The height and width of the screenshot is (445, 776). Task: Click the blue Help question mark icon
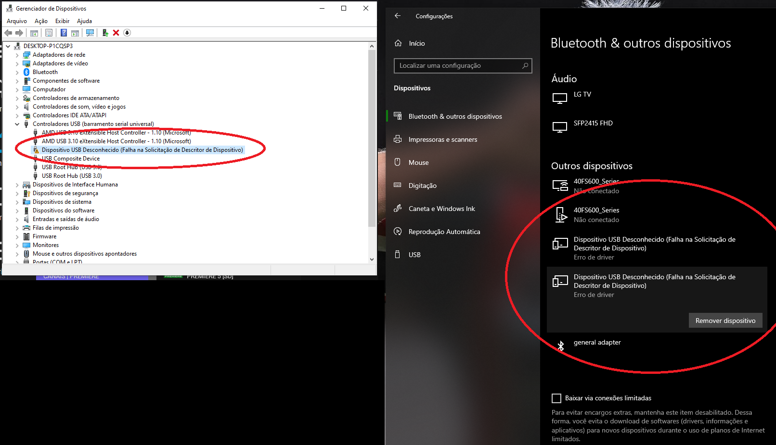[x=64, y=33]
